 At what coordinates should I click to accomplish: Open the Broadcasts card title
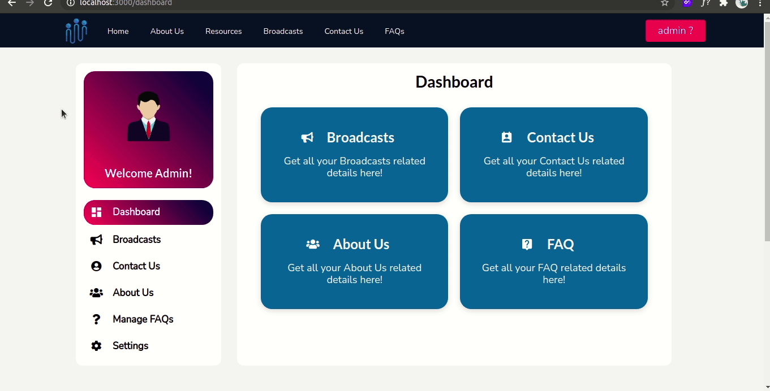(x=360, y=137)
